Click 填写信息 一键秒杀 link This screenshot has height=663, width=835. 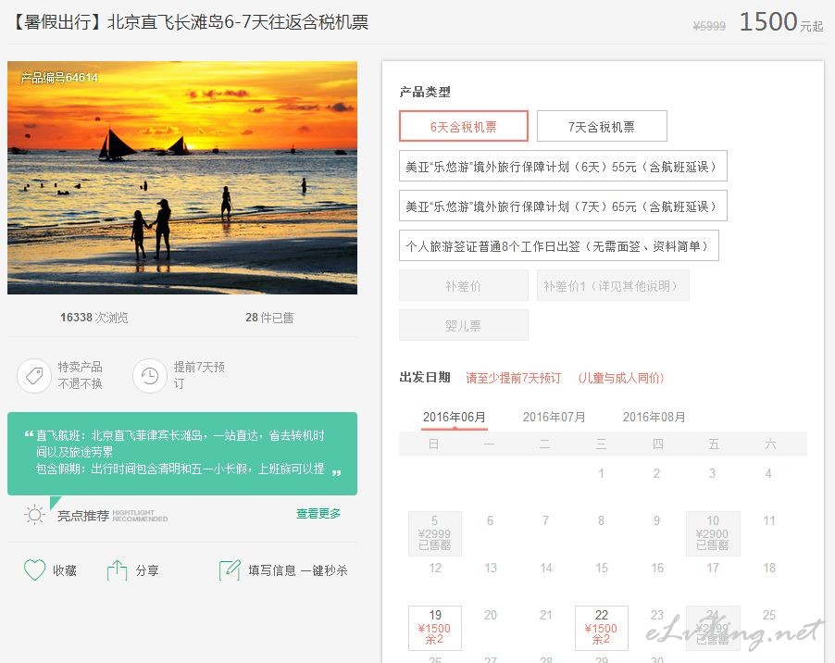click(x=298, y=570)
